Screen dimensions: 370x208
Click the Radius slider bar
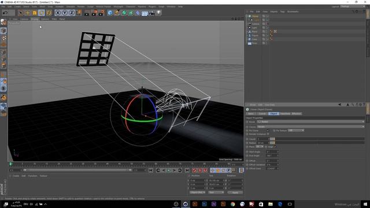pyautogui.click(x=317, y=143)
